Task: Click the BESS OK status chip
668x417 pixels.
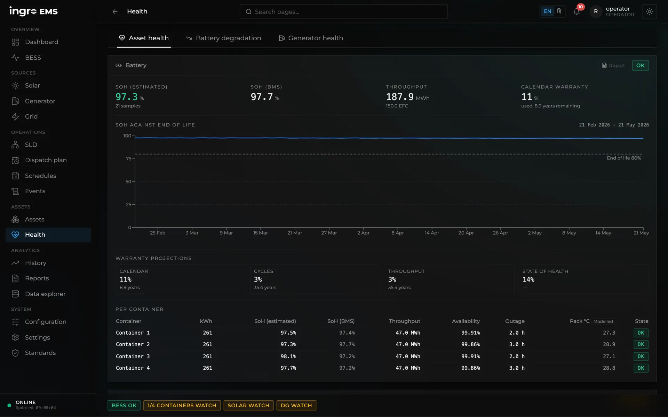Action: click(124, 406)
